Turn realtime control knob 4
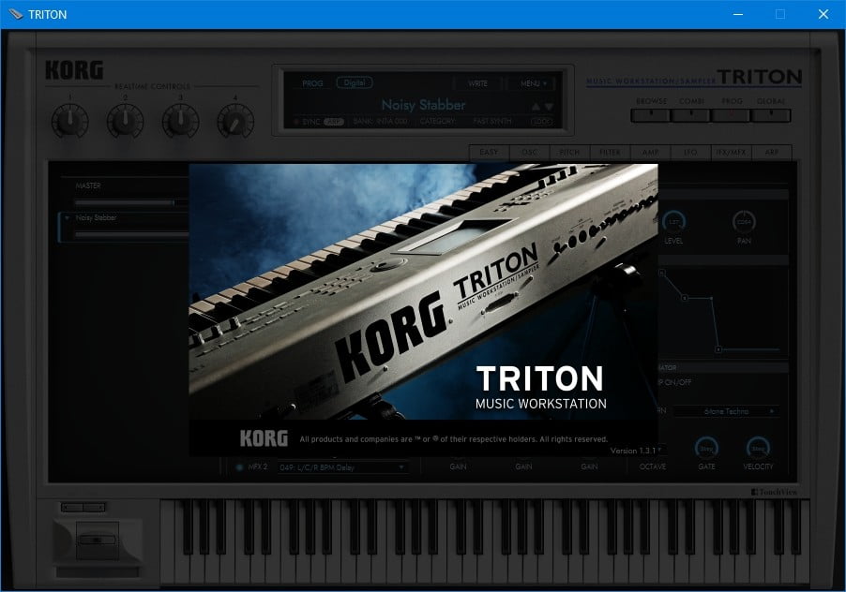This screenshot has width=846, height=592. pyautogui.click(x=235, y=121)
